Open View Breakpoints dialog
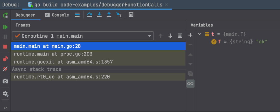Screen dimensions: 280x112 pos(5,59)
